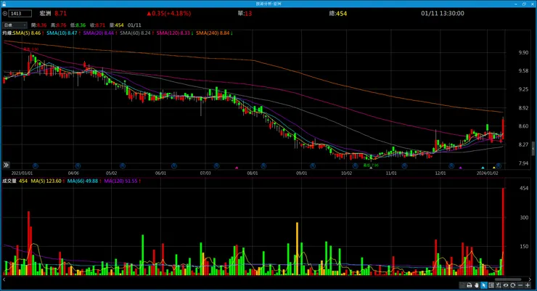Click the SMA(60) 8.24 legend label
The width and height of the screenshot is (537, 291).
135,33
